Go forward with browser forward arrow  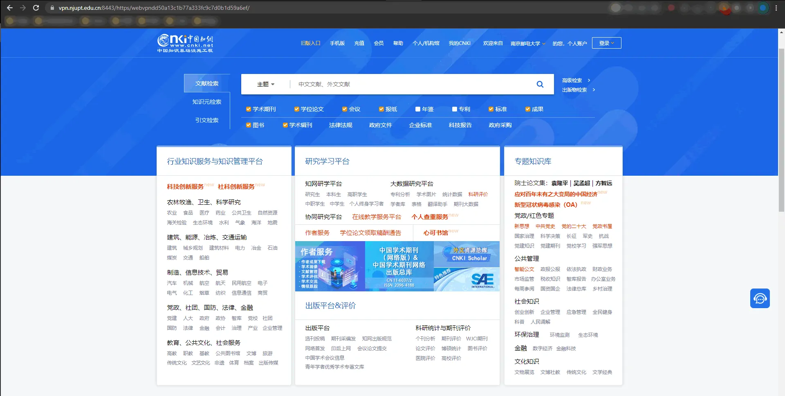[x=23, y=8]
